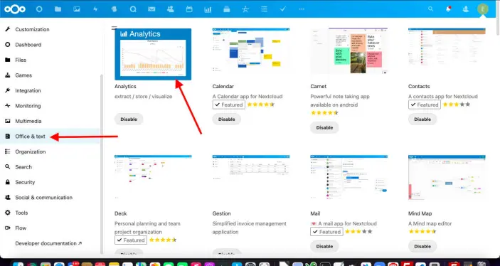Click the sidebar vertical scrollbar
The width and height of the screenshot is (500, 266).
102,164
